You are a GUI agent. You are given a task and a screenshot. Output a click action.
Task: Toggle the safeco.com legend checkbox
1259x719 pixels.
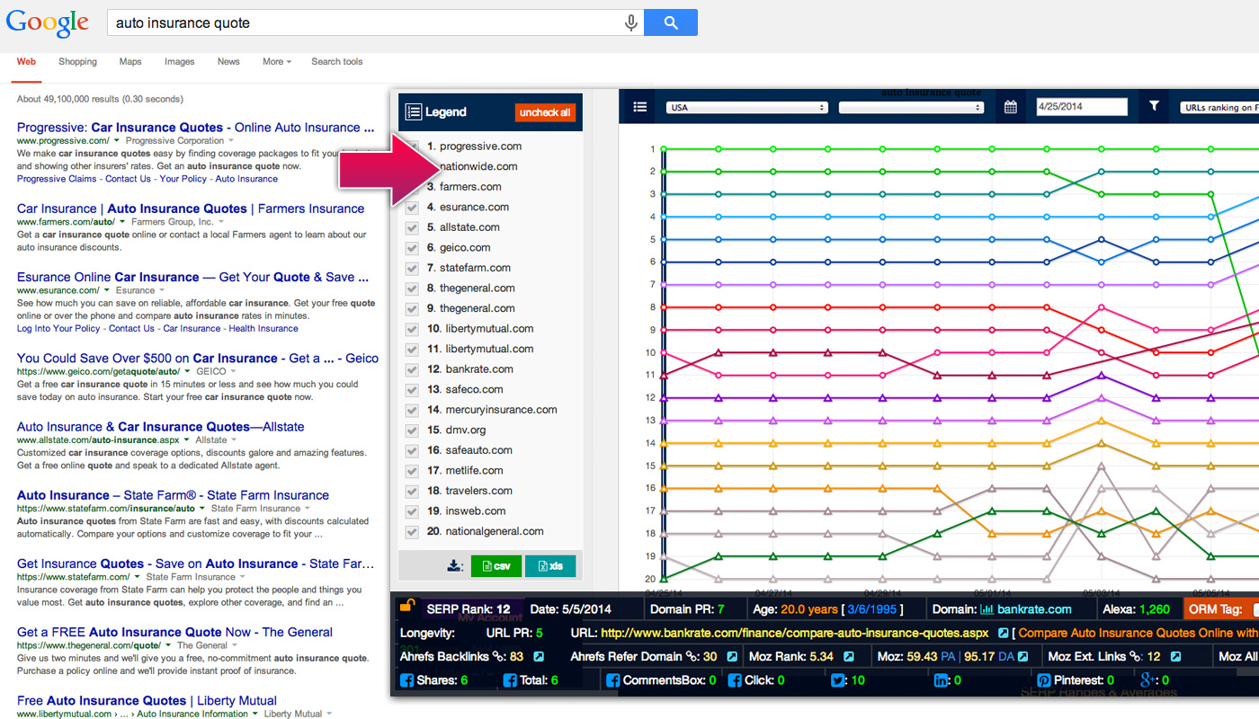click(x=412, y=389)
